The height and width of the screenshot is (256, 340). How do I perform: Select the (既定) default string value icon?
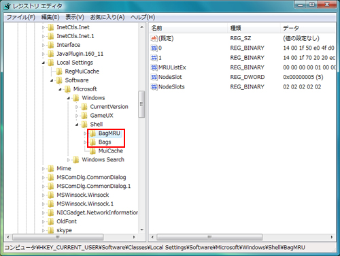coord(154,38)
